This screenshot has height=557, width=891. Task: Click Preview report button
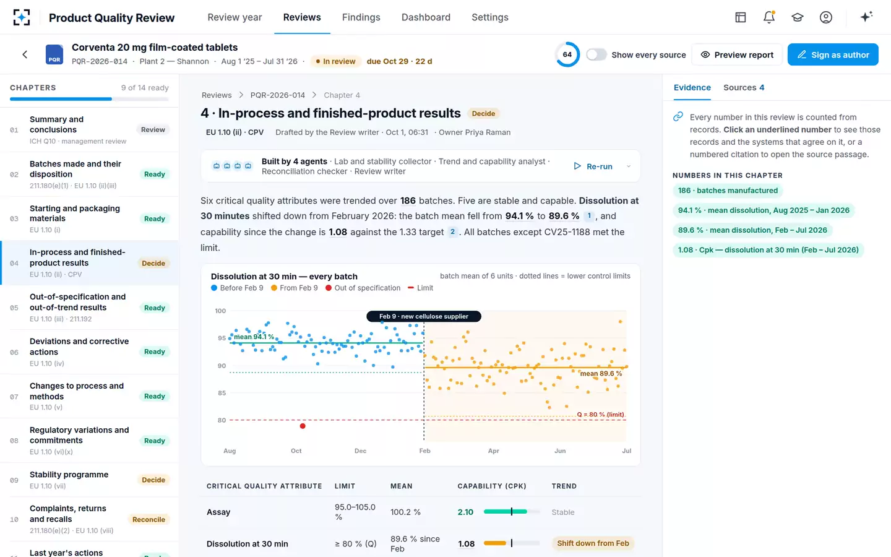737,54
